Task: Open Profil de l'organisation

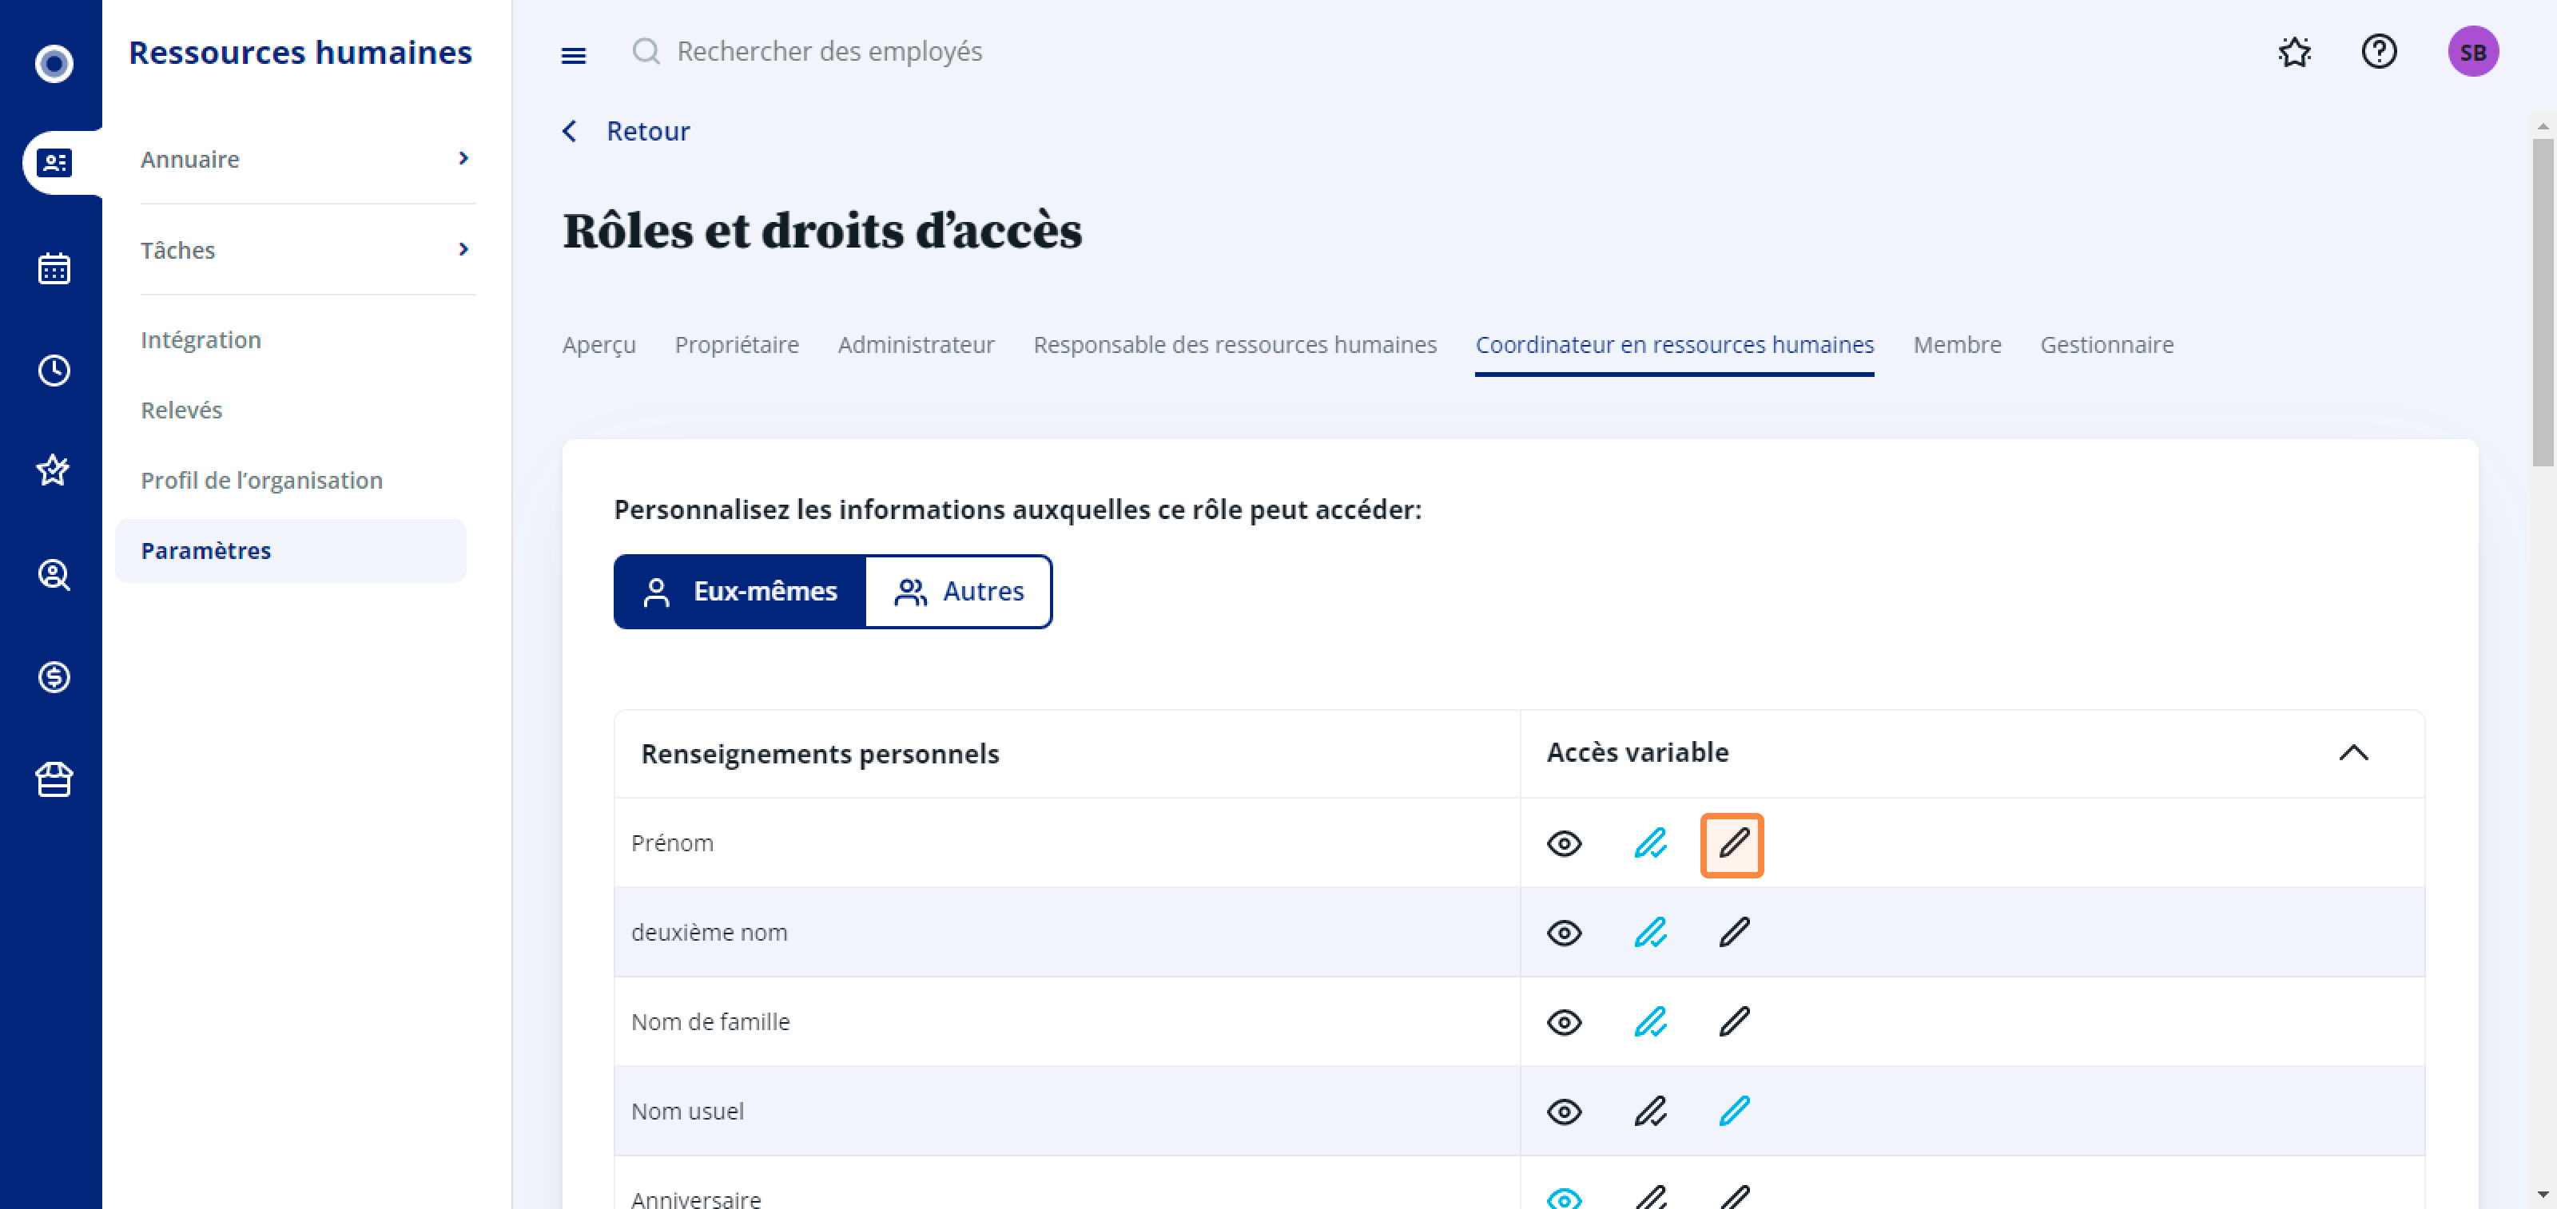Action: [x=262, y=480]
